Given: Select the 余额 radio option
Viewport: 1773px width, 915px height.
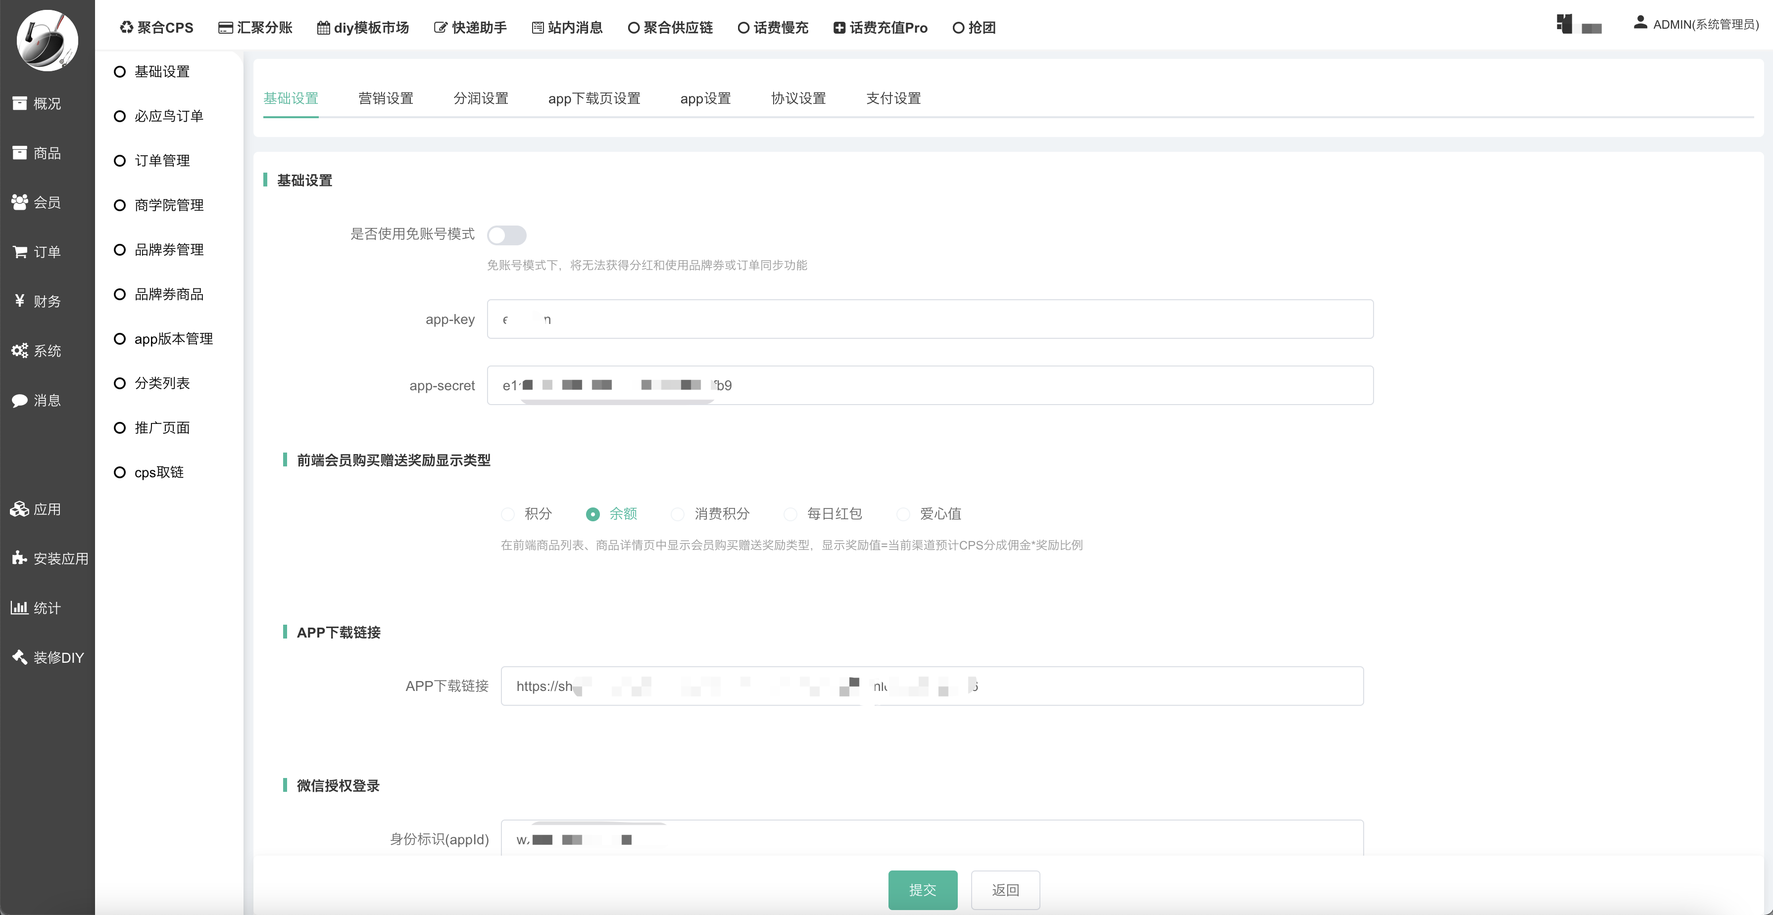Looking at the screenshot, I should click(x=592, y=514).
